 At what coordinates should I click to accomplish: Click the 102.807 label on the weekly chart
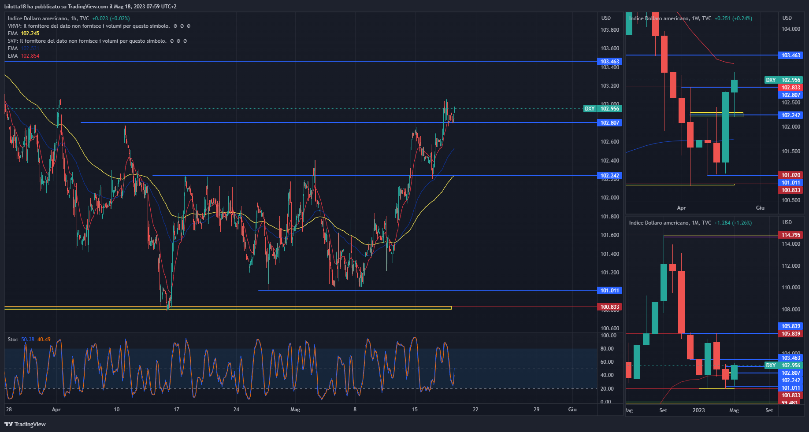pos(791,95)
